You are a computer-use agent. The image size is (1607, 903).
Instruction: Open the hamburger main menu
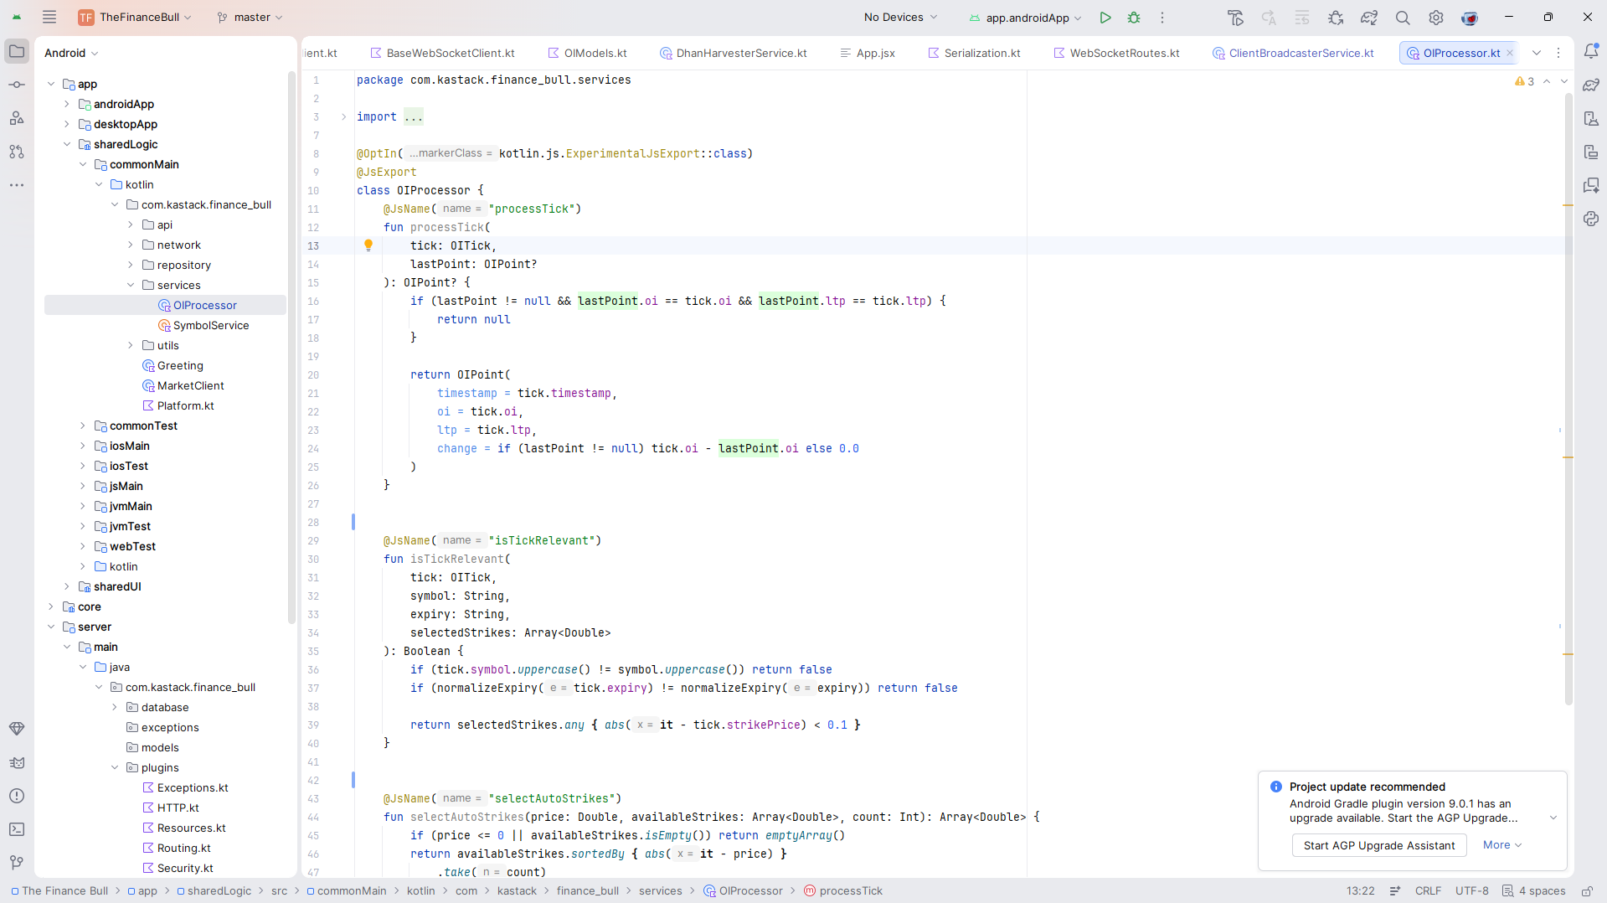pyautogui.click(x=49, y=17)
